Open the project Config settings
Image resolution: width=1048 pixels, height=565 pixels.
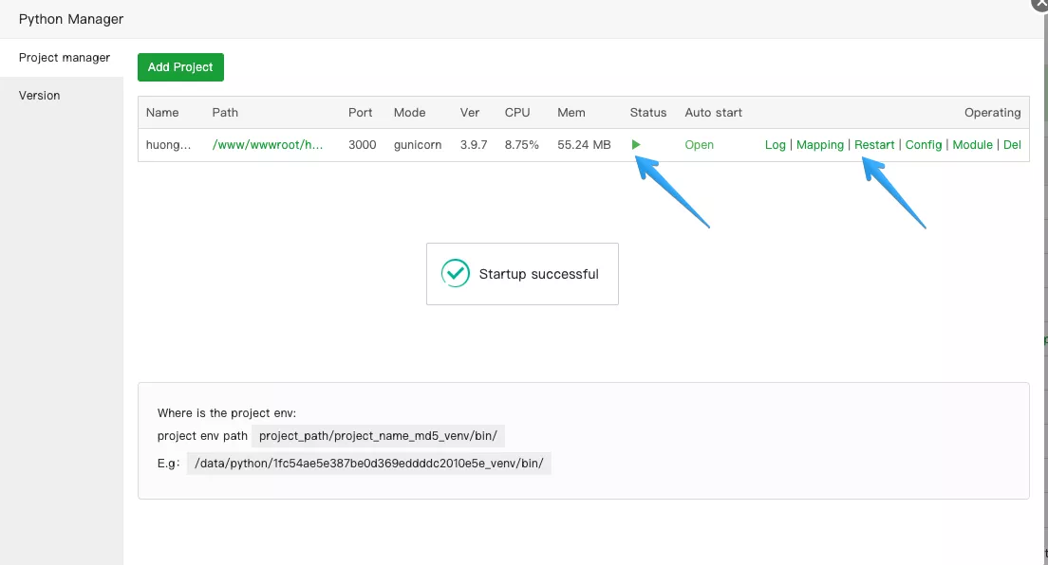[x=923, y=145]
